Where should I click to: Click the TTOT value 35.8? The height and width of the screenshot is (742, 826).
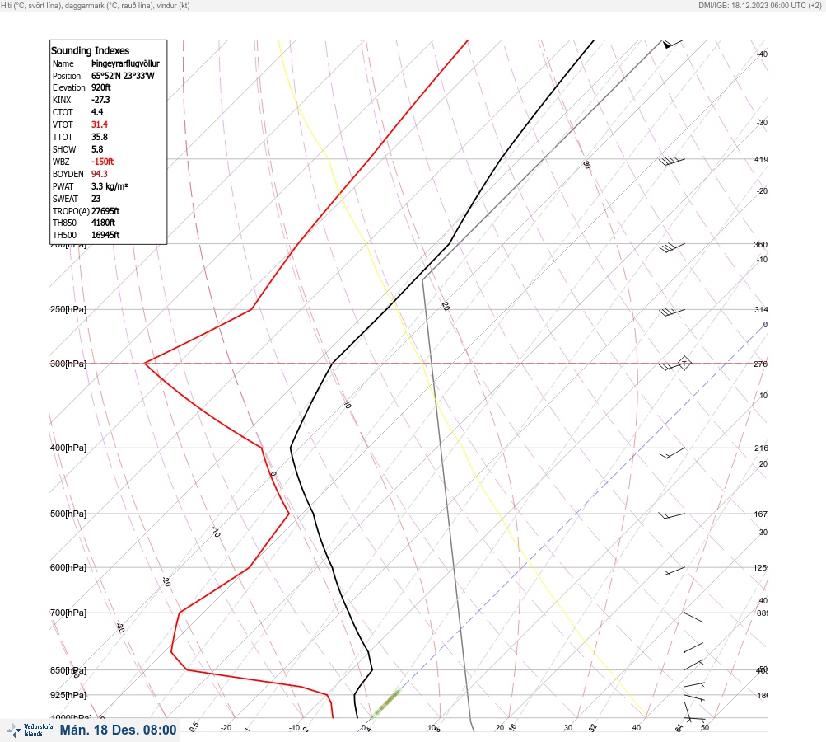pyautogui.click(x=100, y=137)
